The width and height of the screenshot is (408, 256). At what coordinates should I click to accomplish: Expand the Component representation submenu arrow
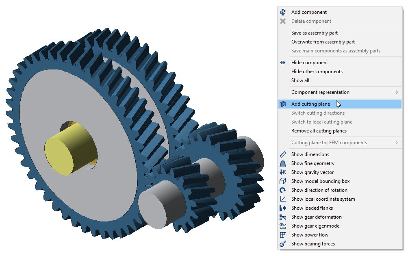tap(397, 92)
